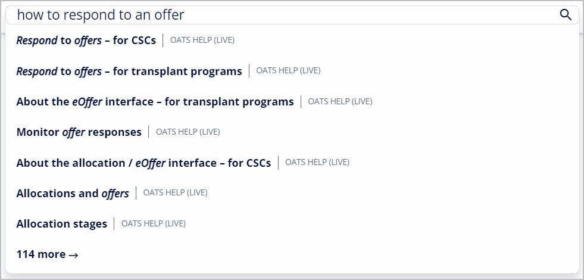This screenshot has height=280, width=584.
Task: Choose "About the allocation / eOffer interface – for CSCs"
Action: (x=143, y=163)
